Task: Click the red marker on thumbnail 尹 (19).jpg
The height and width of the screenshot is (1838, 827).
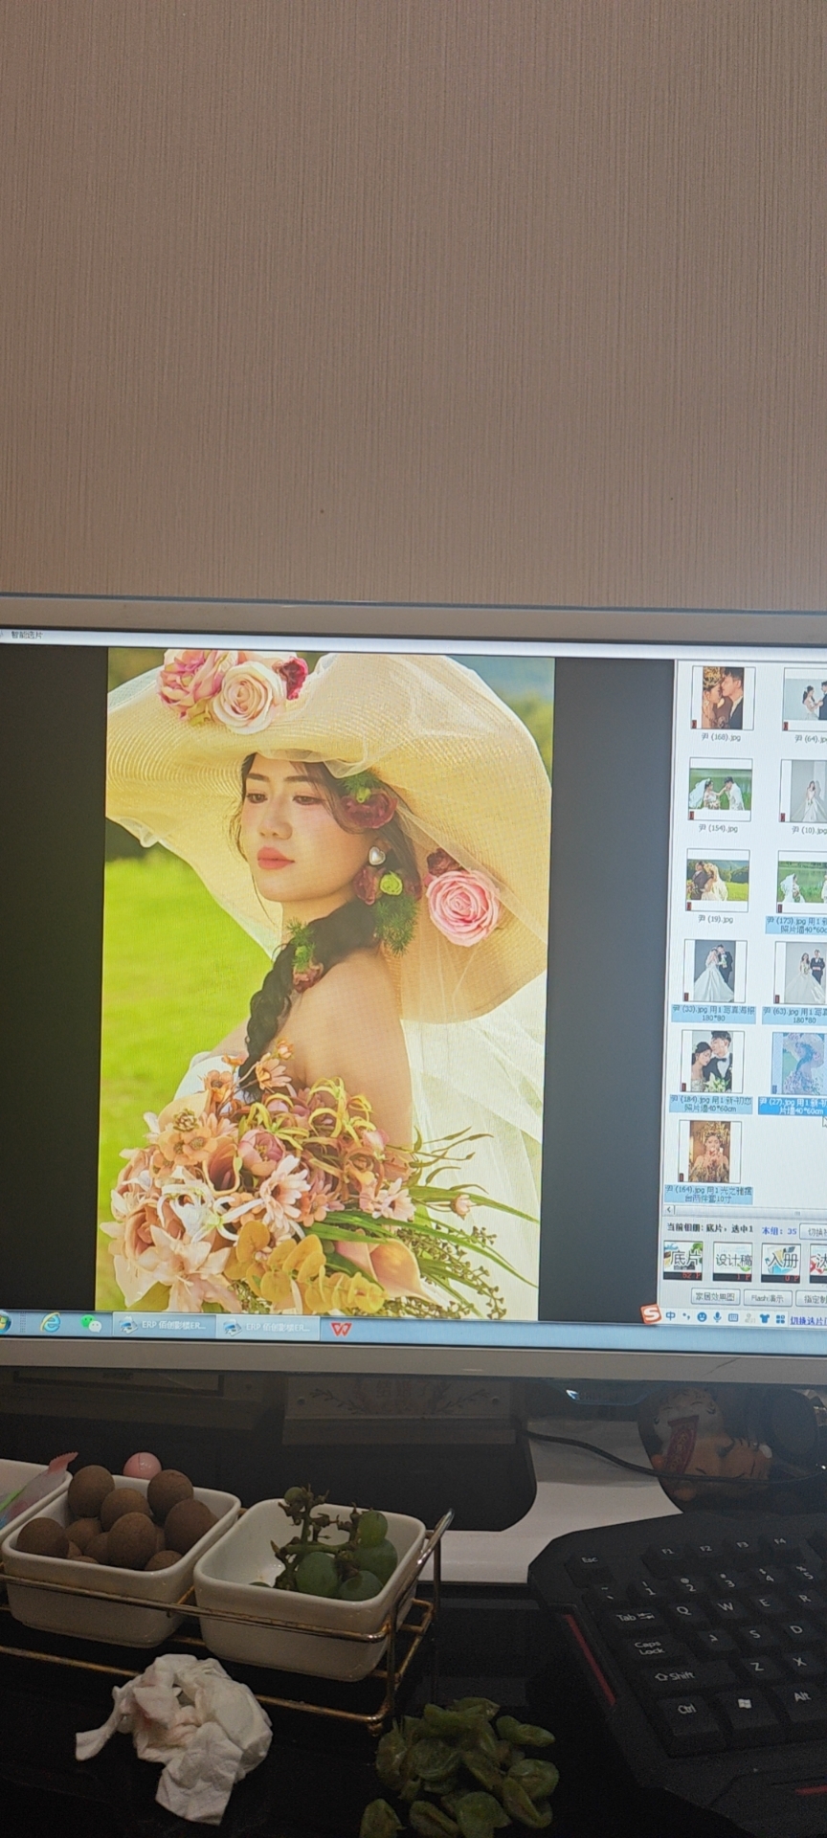Action: pyautogui.click(x=691, y=905)
